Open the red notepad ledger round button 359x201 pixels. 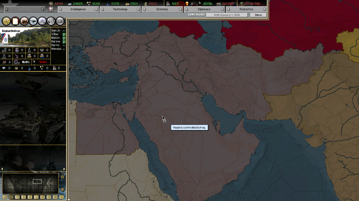tap(15, 21)
